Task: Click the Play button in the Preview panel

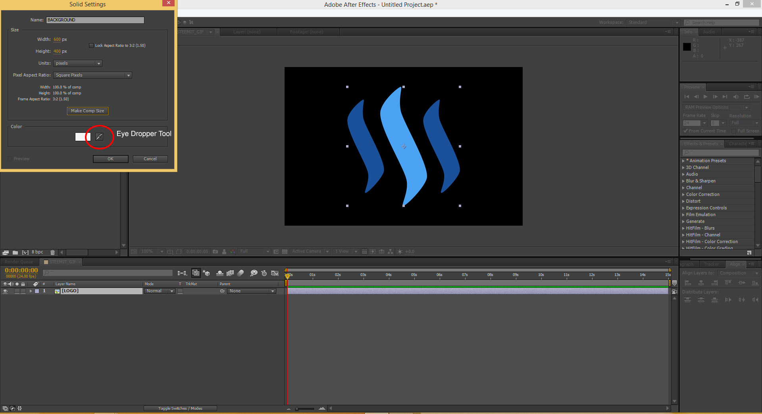Action: 705,97
